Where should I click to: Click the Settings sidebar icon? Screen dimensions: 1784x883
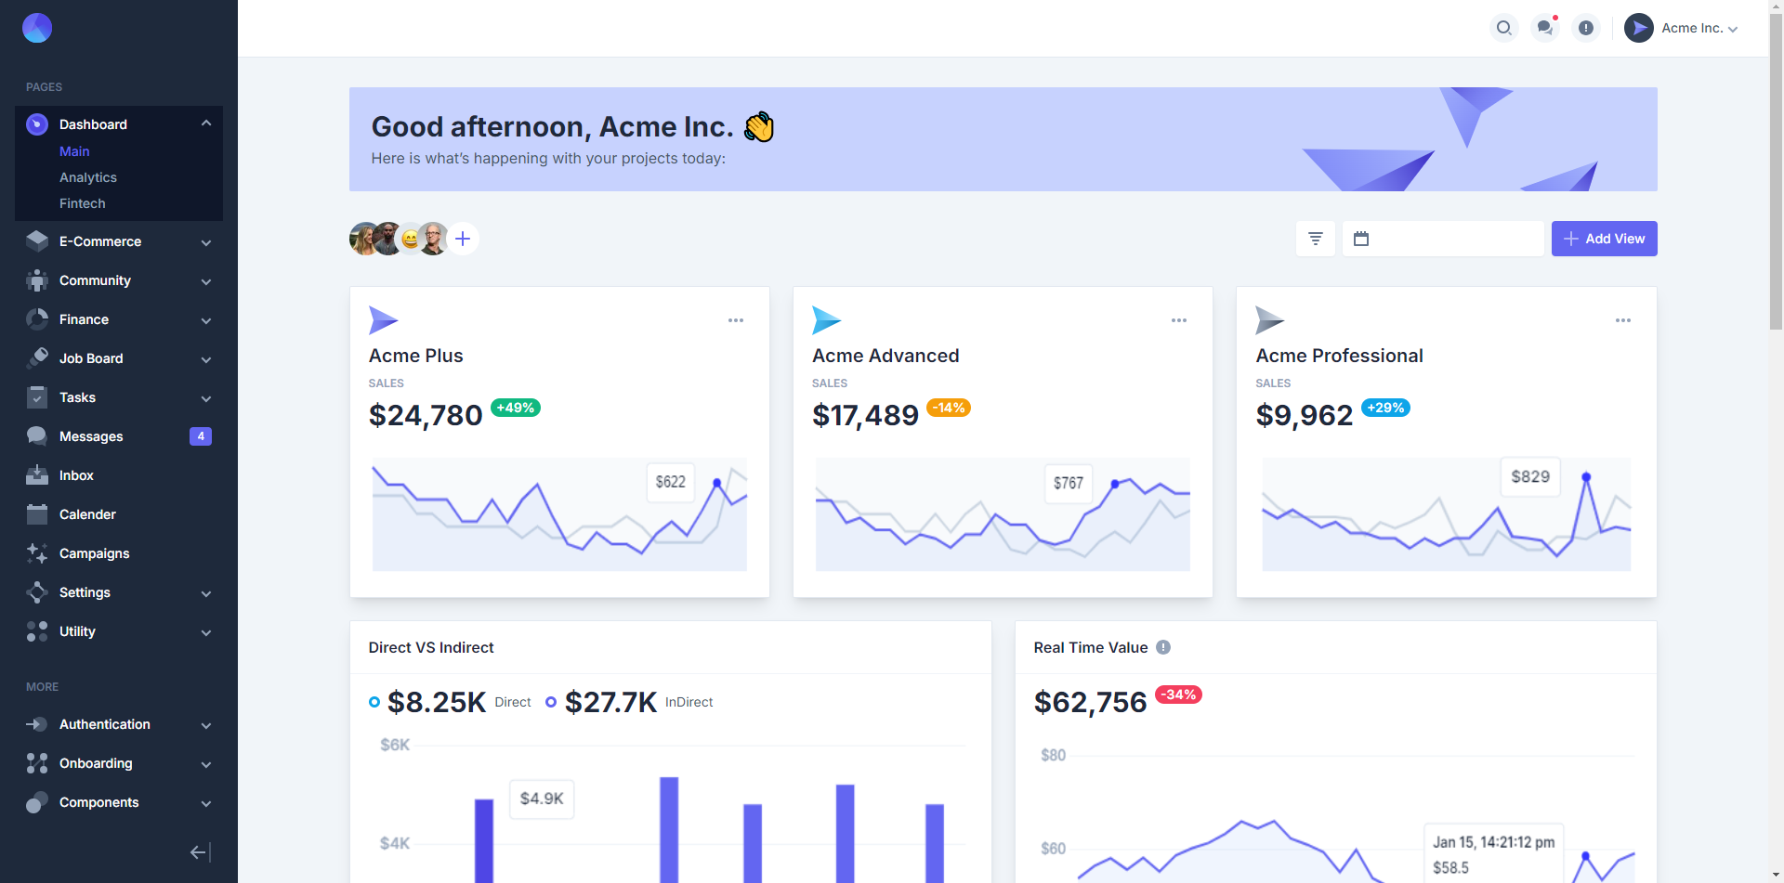37,592
